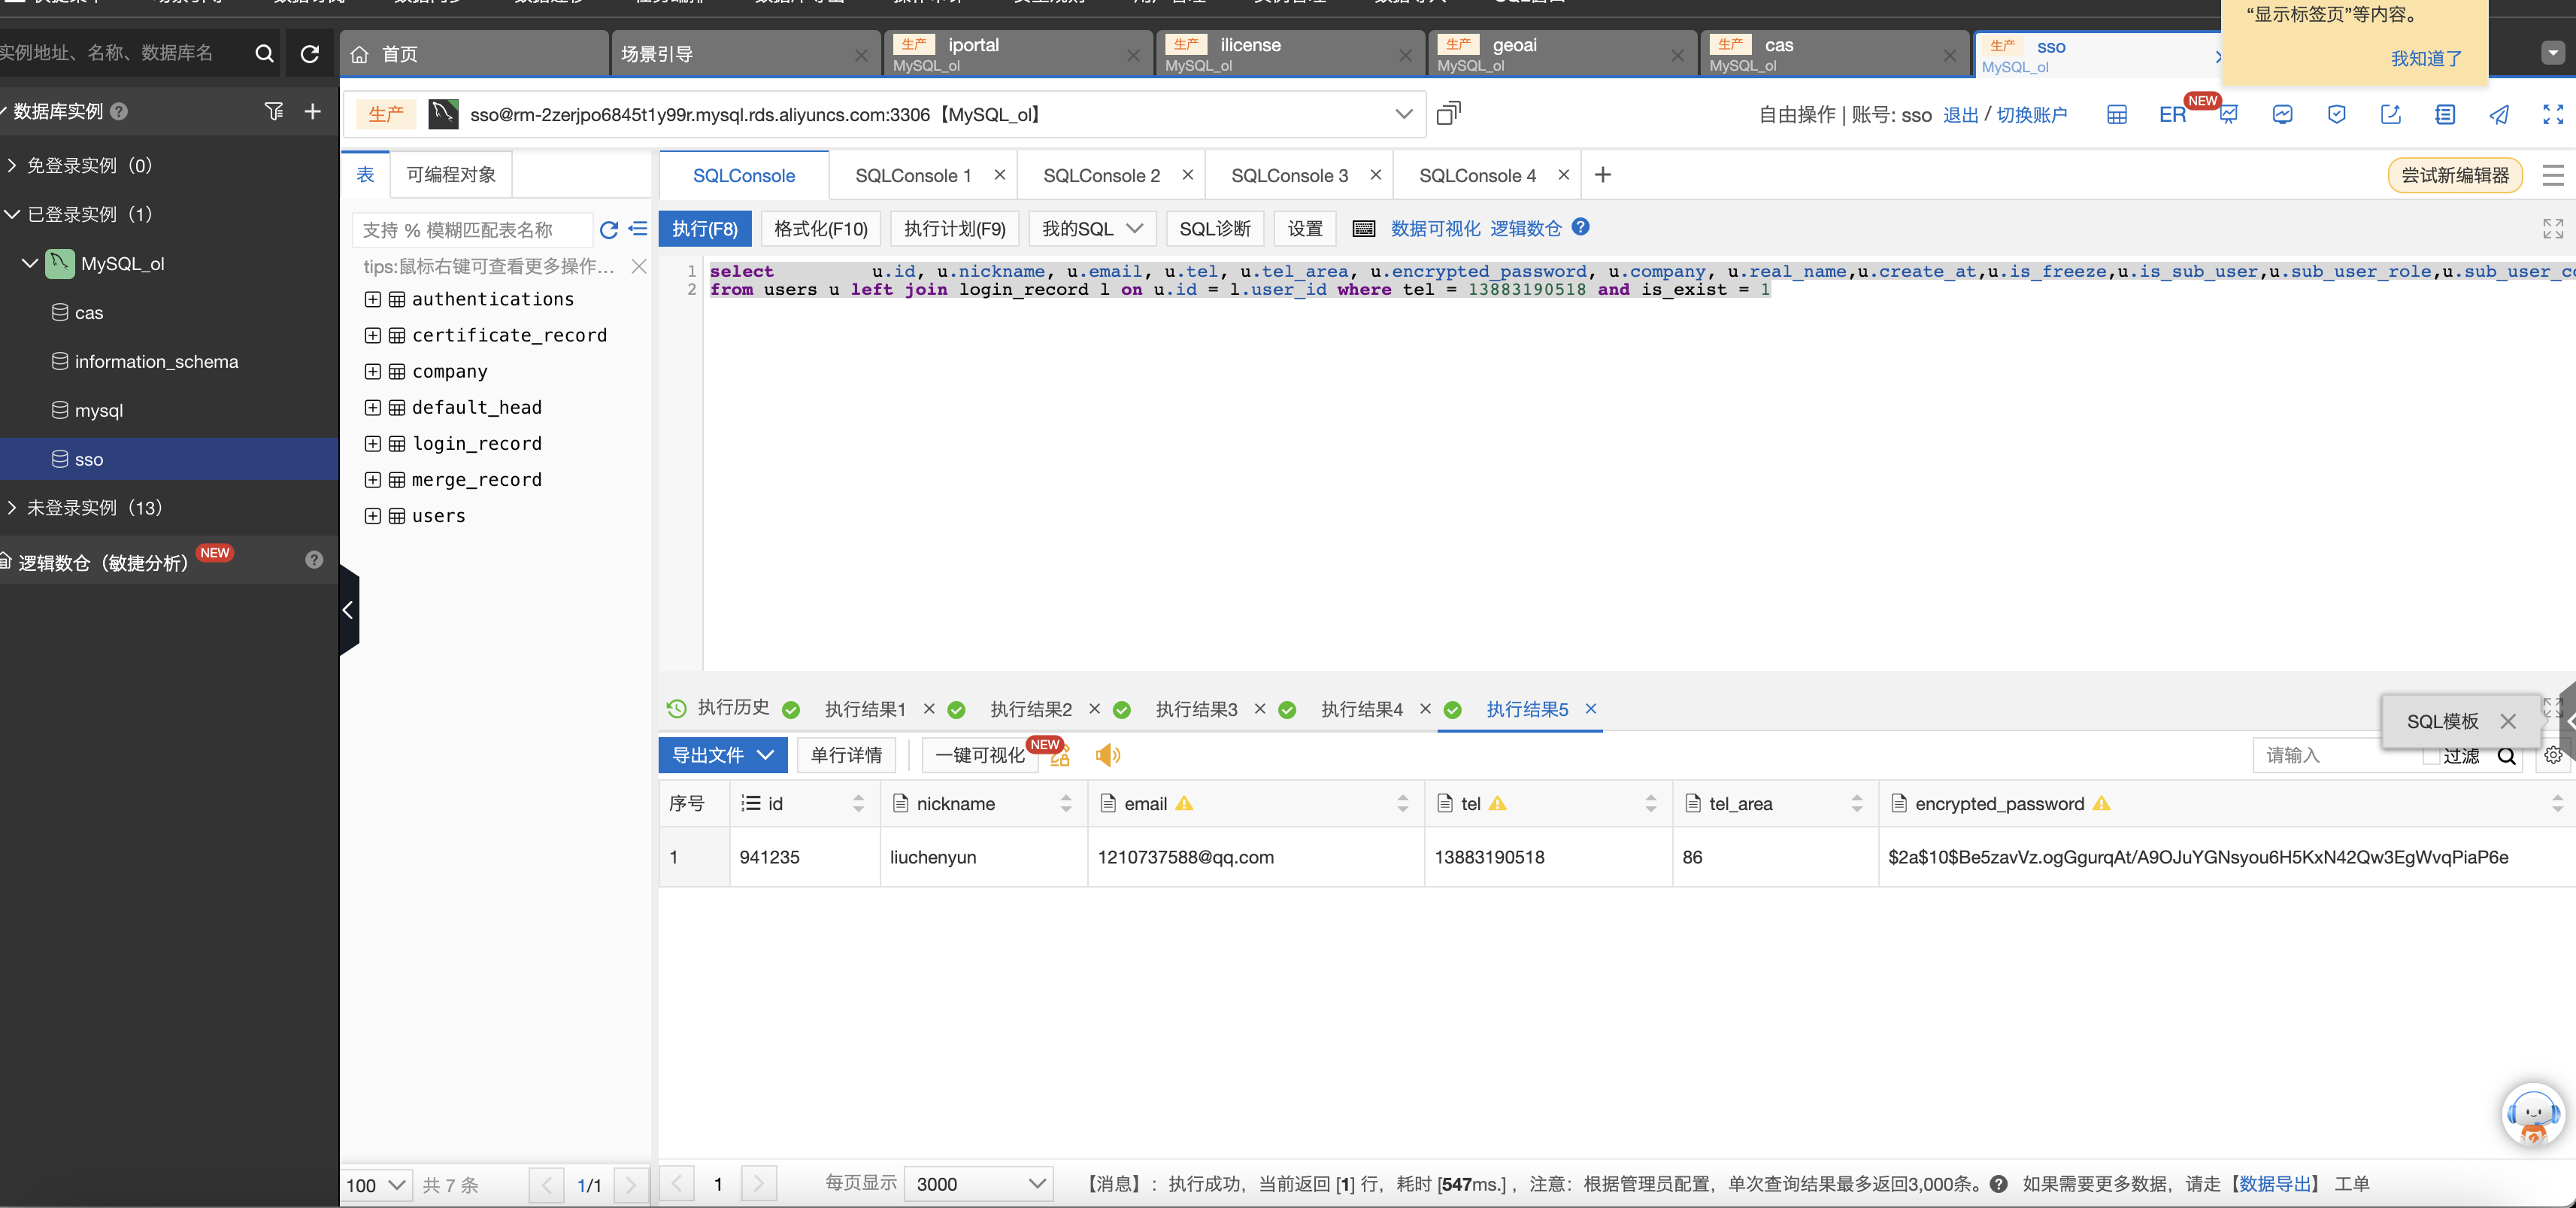Click the refresh table list icon
This screenshot has height=1208, width=2576.
[608, 230]
